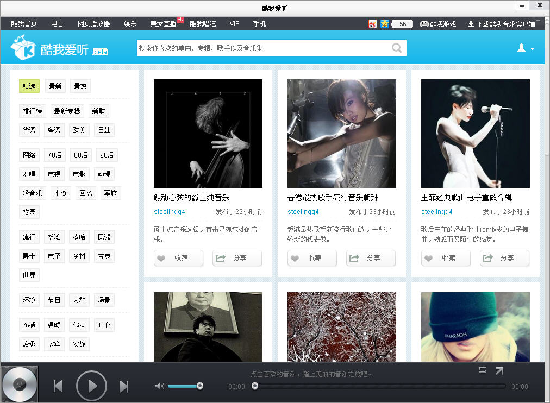Toggle the 最热 filter
The height and width of the screenshot is (403, 550).
[80, 86]
